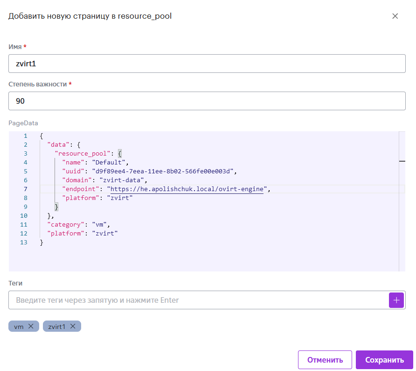Focus the Имя input field
The image size is (416, 371).
click(207, 64)
